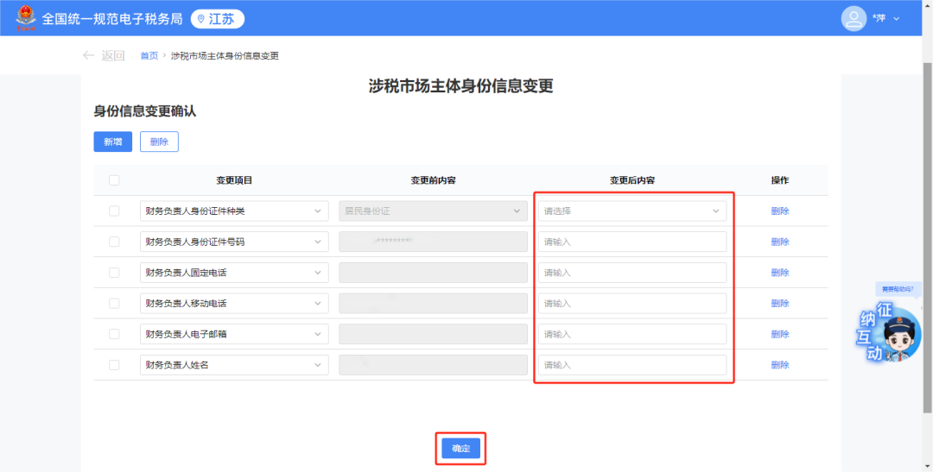
Task: Delete the 财务负责人移动电话 row
Action: 780,303
